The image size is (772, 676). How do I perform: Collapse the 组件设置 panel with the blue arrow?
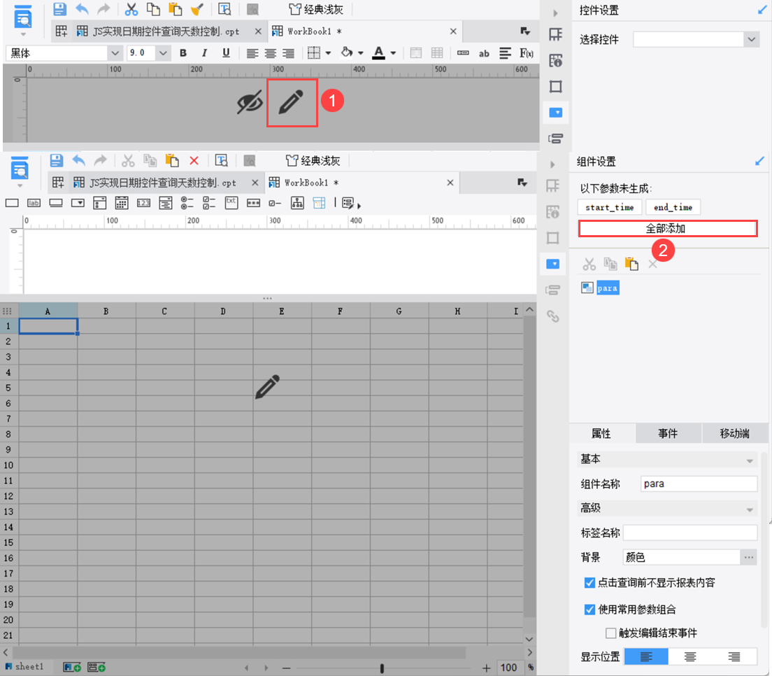click(x=759, y=161)
